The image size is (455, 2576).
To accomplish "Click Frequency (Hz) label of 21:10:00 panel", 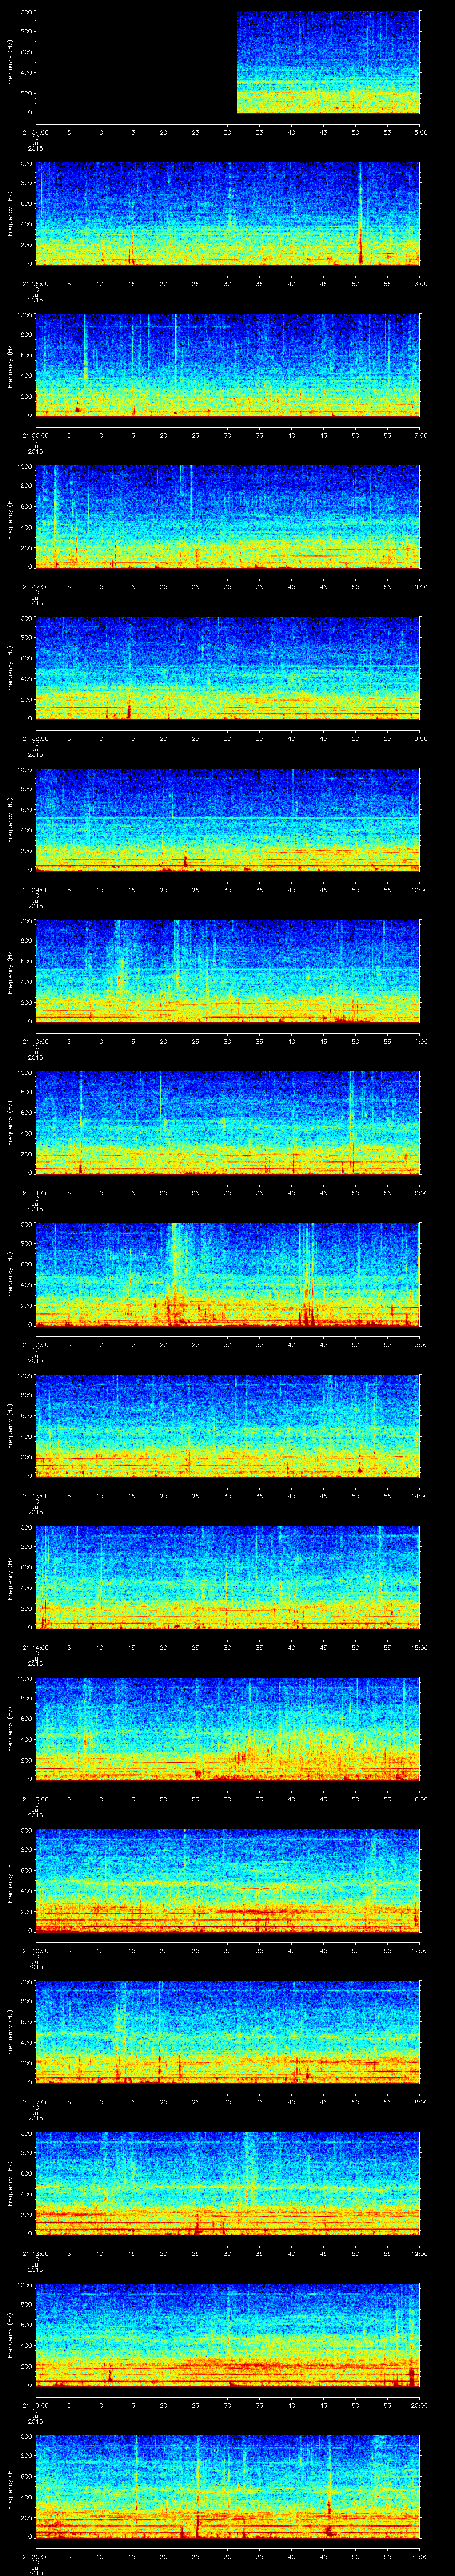I will [x=10, y=971].
